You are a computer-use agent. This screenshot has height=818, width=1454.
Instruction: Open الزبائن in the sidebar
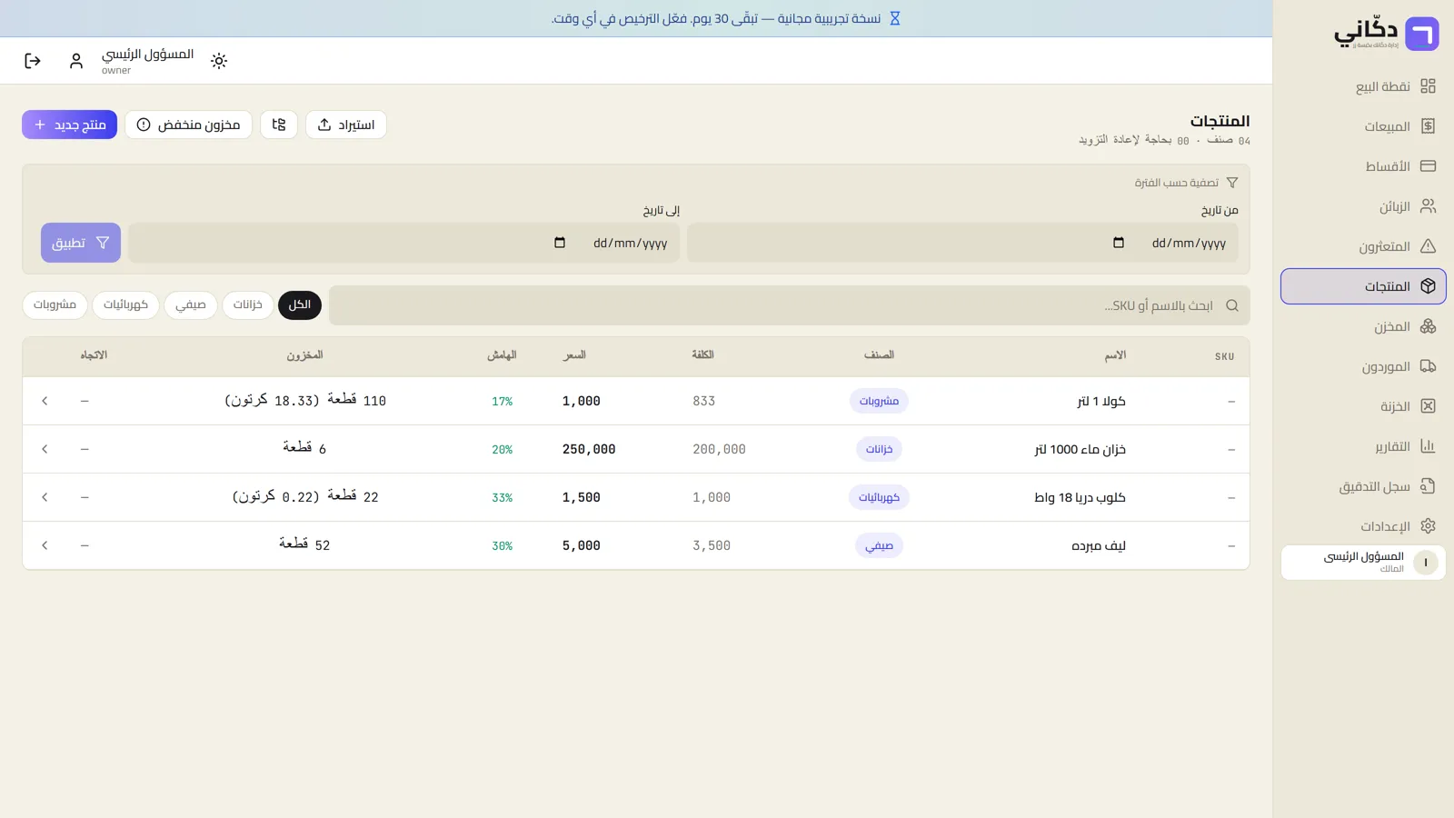(1363, 206)
